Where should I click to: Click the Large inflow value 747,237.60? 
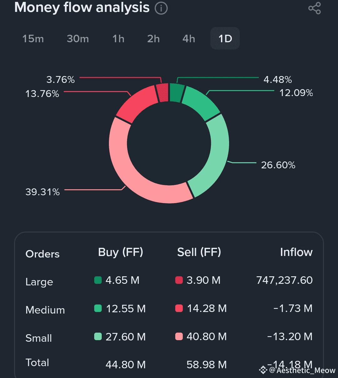point(284,280)
